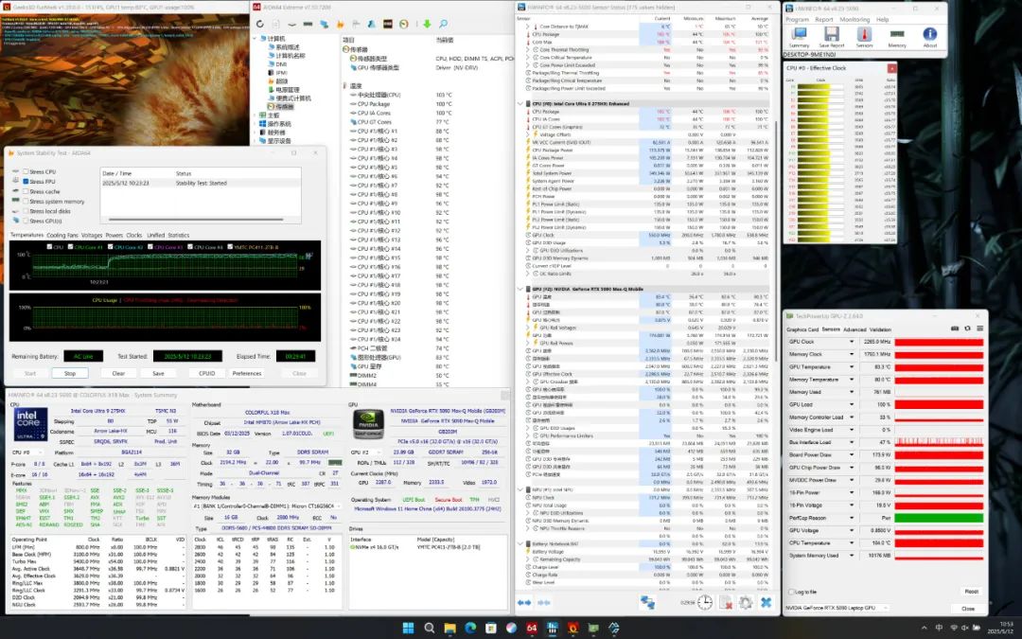Toggle CPU Core #1 graph checkbox

tap(70, 247)
